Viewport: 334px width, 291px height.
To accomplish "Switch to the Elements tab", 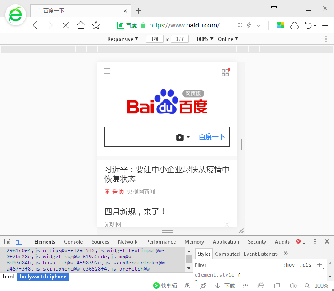I will tap(45, 242).
